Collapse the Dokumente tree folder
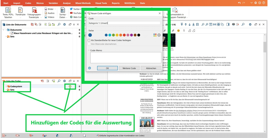 (x=4, y=30)
